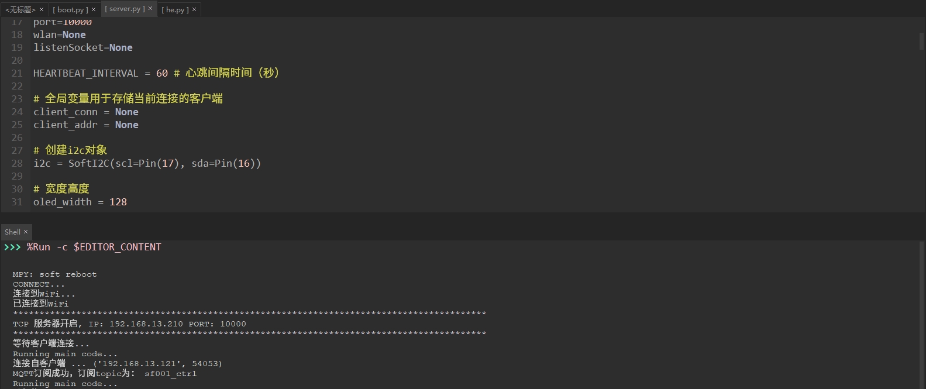The height and width of the screenshot is (389, 926).
Task: Close the <无标题> editor tab
Action: pyautogui.click(x=42, y=9)
